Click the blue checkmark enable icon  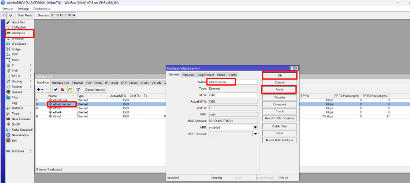tap(56, 90)
